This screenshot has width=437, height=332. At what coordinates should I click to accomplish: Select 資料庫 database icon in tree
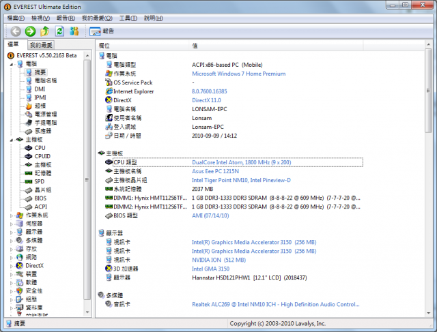click(20, 307)
